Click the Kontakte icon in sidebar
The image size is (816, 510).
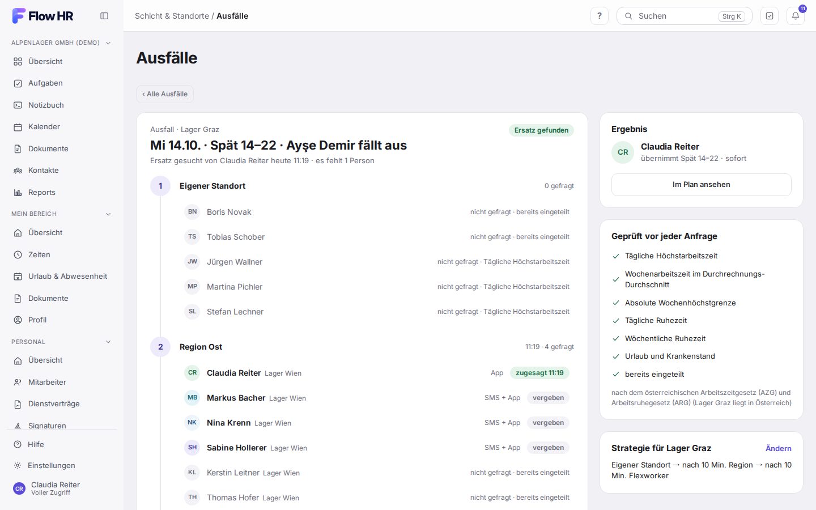click(x=18, y=171)
